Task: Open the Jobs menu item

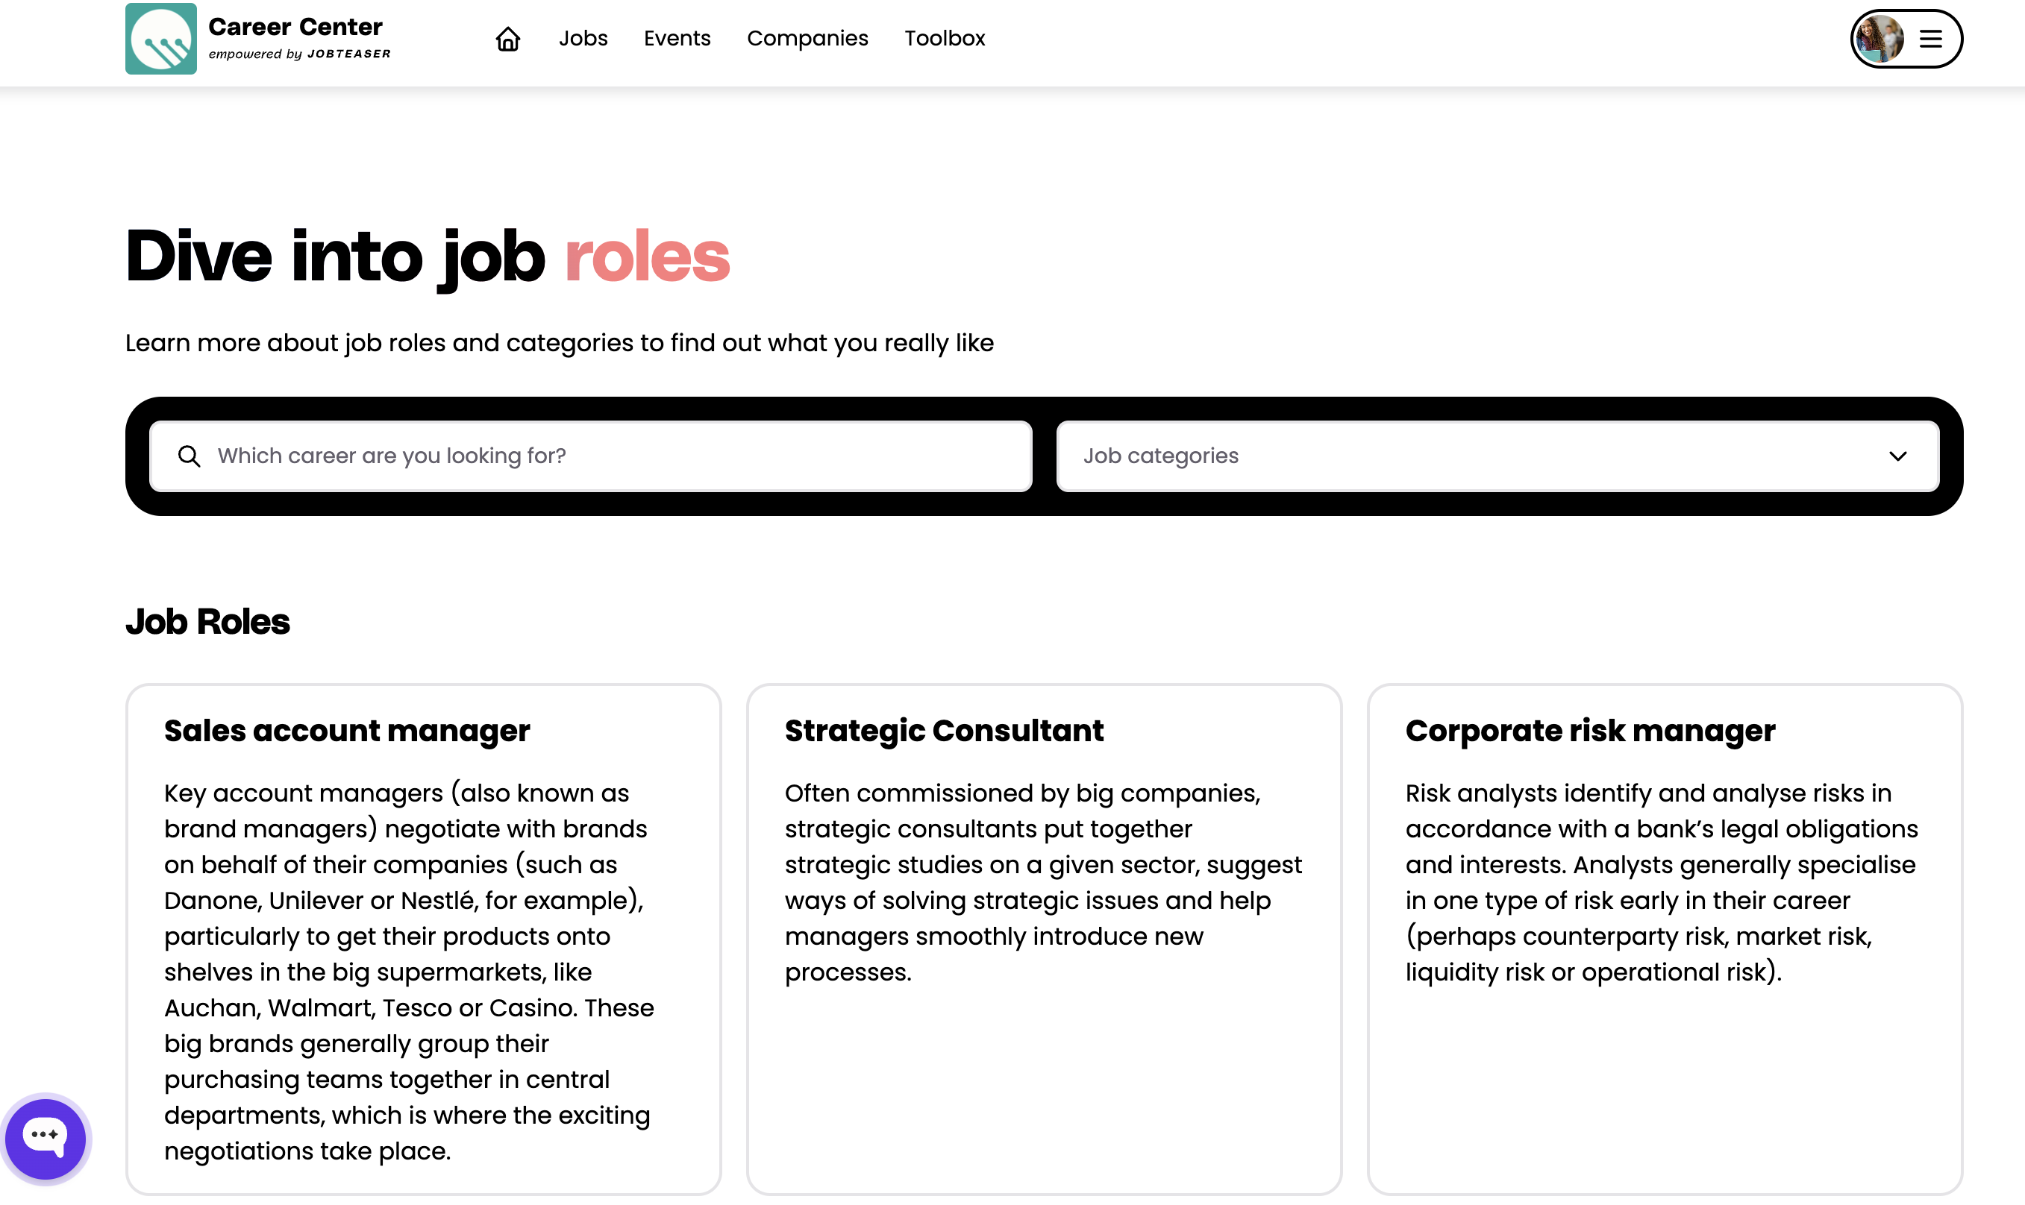Action: [x=583, y=39]
